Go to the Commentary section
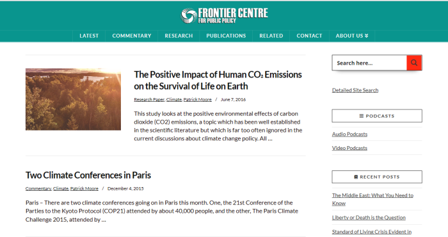The image size is (448, 237). pyautogui.click(x=131, y=36)
